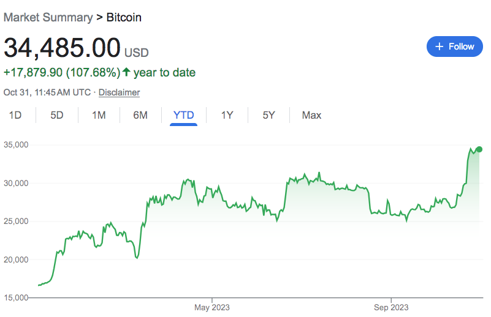The width and height of the screenshot is (491, 317).
Task: Click the 15,000 y-axis label
Action: 16,298
